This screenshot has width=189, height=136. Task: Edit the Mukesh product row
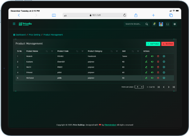146,56
